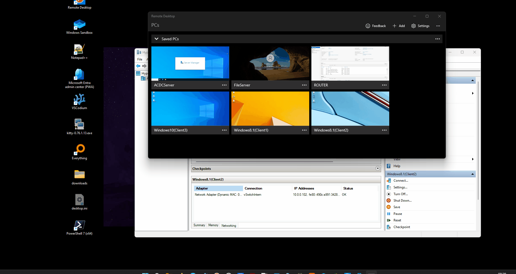The image size is (516, 274).
Task: Launch Notepad++ from the desktop
Action: pyautogui.click(x=79, y=52)
